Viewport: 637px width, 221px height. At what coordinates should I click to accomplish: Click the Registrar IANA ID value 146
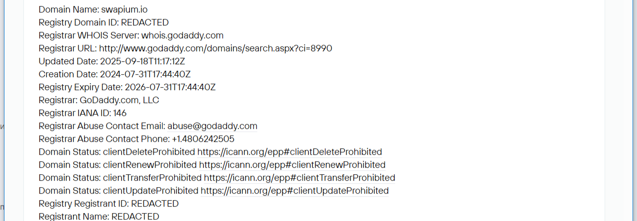(x=120, y=113)
